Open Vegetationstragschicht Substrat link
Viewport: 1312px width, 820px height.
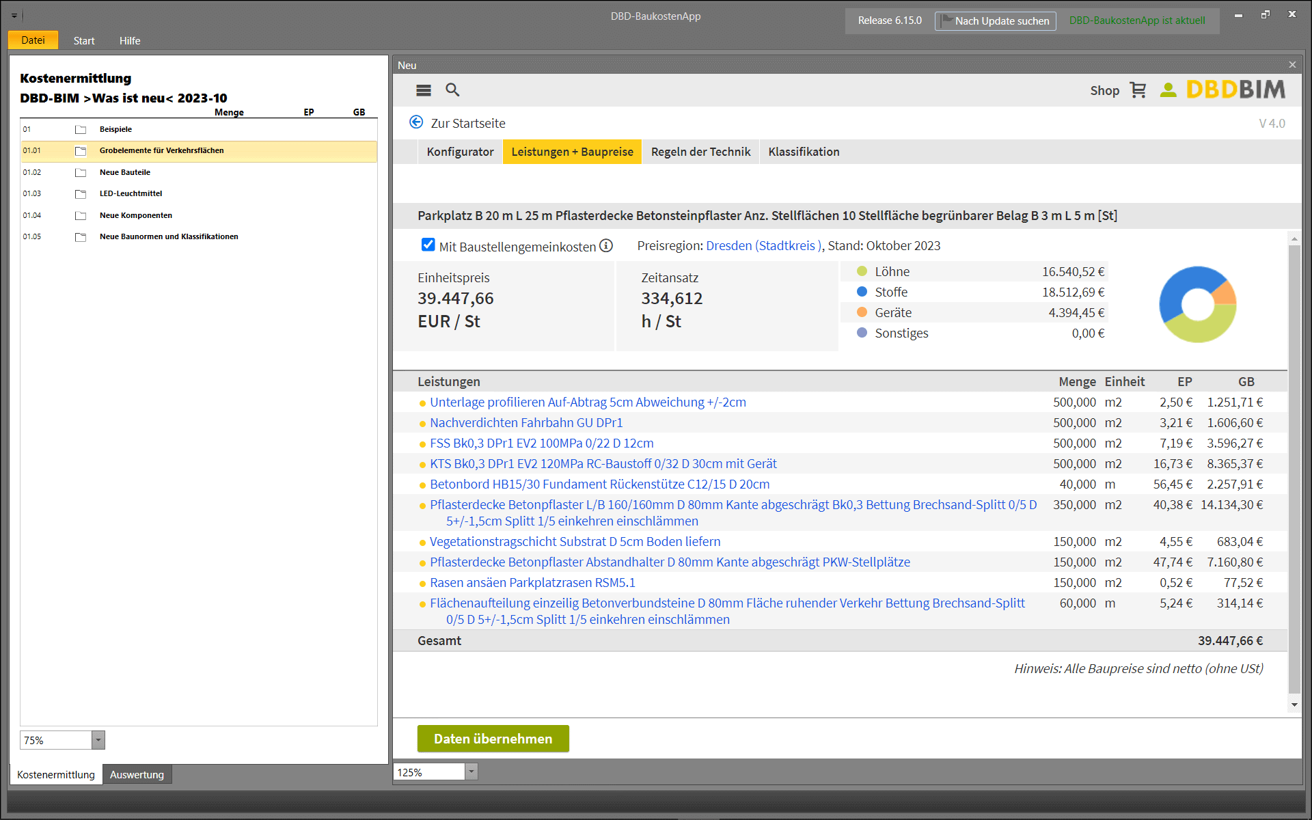[x=575, y=542]
